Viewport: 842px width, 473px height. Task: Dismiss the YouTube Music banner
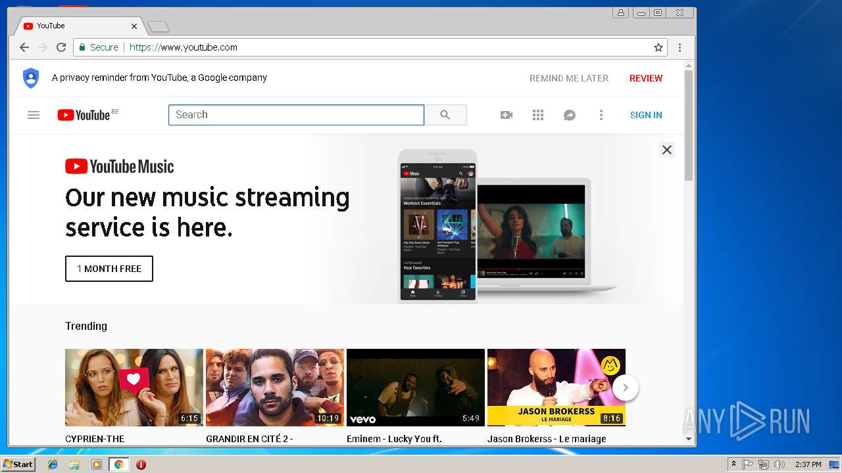pos(666,150)
